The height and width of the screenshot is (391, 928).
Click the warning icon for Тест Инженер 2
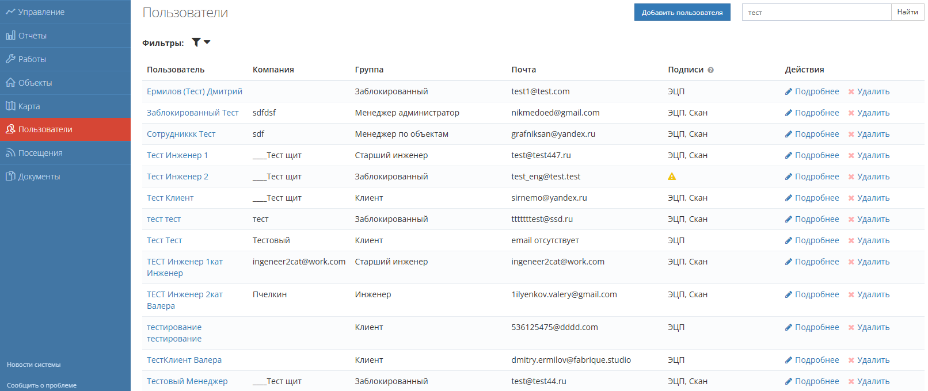(672, 177)
